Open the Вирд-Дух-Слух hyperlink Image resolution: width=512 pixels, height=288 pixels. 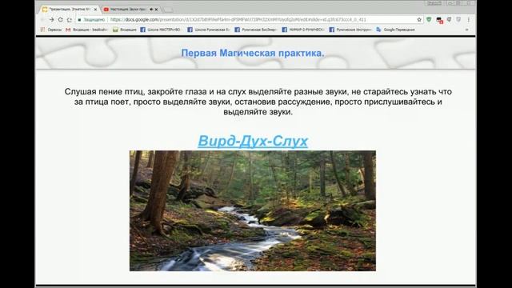[x=253, y=141]
